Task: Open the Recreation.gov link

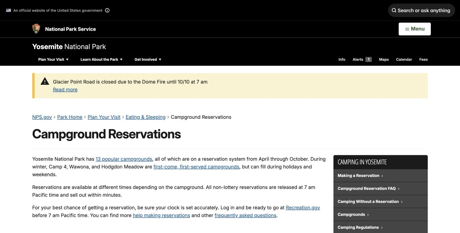Action: (x=303, y=208)
